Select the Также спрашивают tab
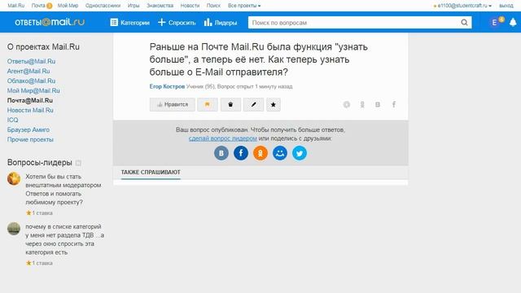The width and height of the screenshot is (521, 293). point(151,173)
